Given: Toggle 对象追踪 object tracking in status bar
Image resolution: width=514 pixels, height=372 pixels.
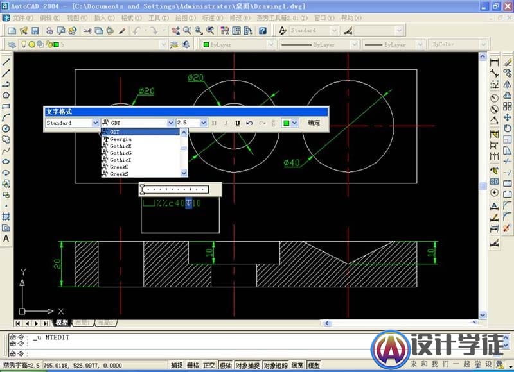Looking at the screenshot, I should coord(276,365).
